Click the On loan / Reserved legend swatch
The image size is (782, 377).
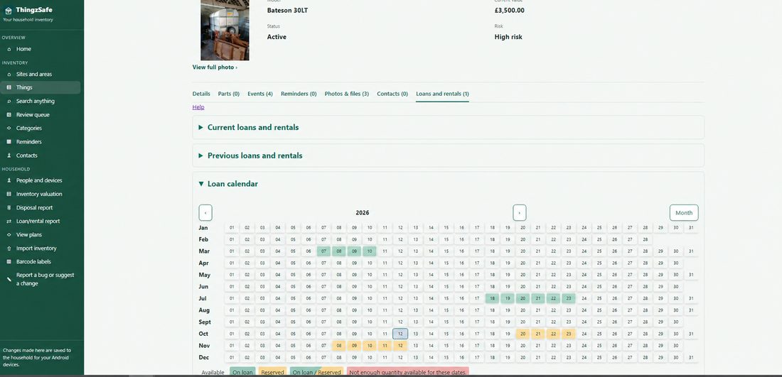pos(316,372)
